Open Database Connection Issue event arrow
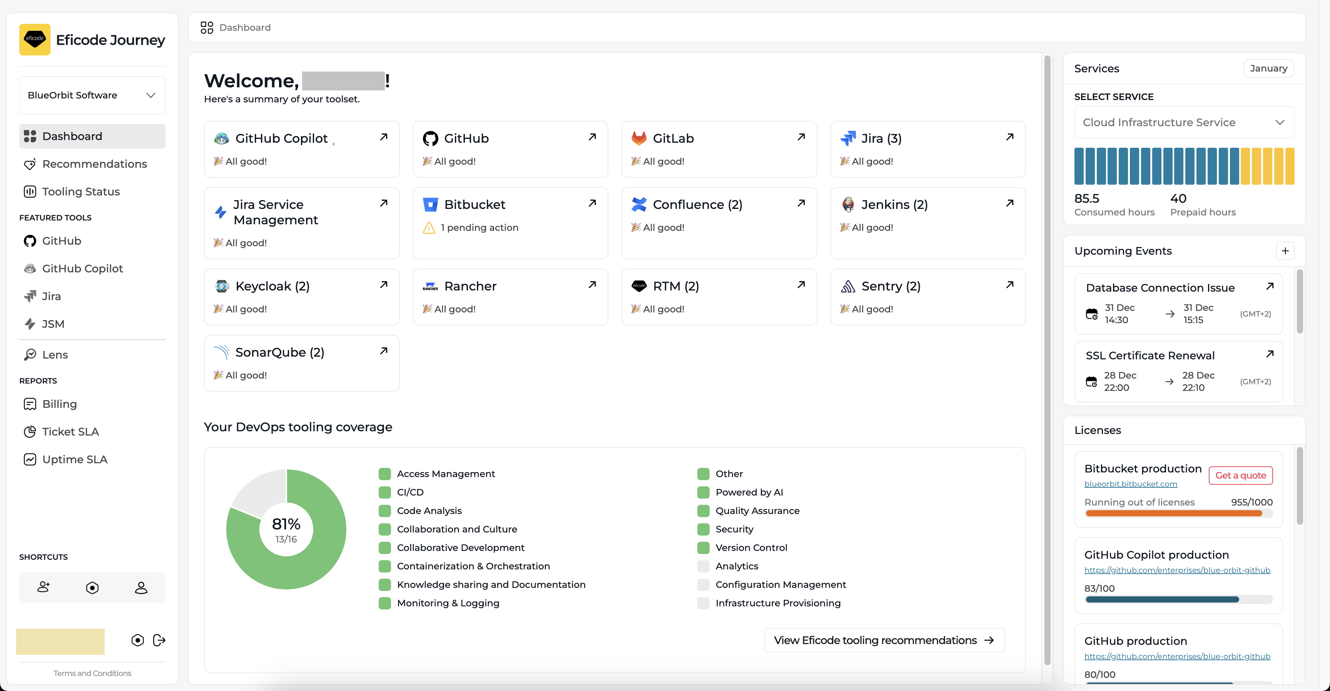1330x691 pixels. [x=1270, y=286]
